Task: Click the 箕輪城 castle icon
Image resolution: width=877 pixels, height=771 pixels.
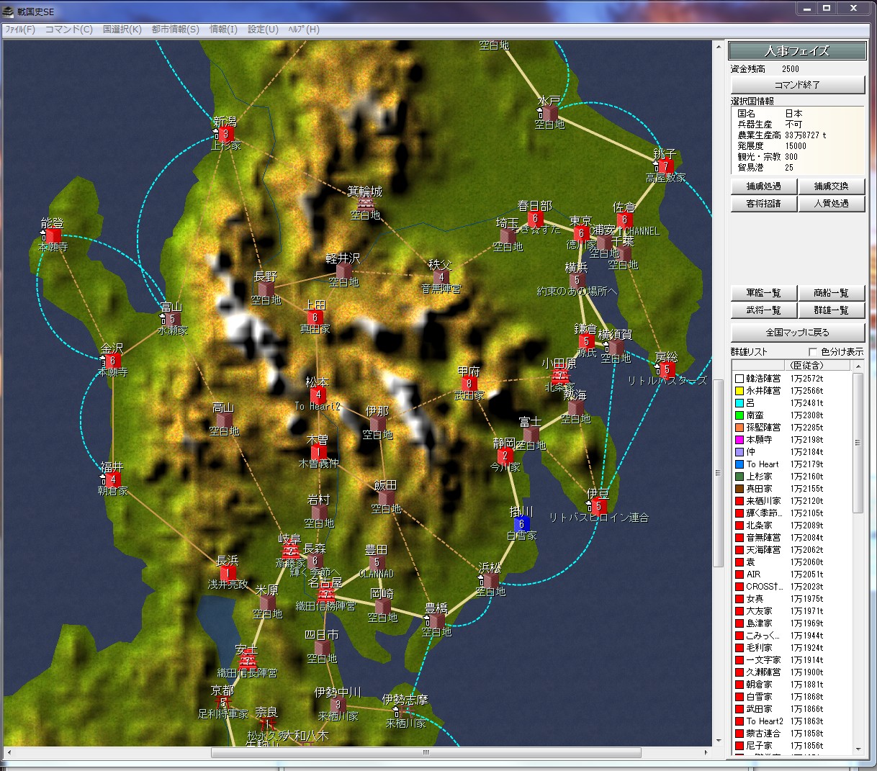Action: 365,204
